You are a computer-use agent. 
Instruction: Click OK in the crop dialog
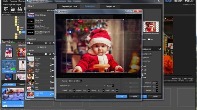[122, 97]
